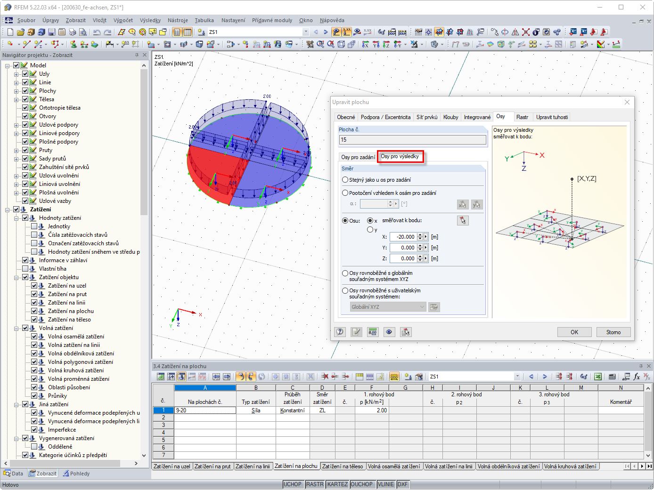This screenshot has height=490, width=654.
Task: Click the help icon in Upravit plochu dialog
Action: click(x=340, y=332)
